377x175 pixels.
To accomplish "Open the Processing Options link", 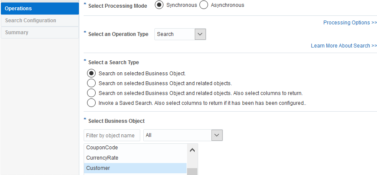I will click(x=350, y=23).
